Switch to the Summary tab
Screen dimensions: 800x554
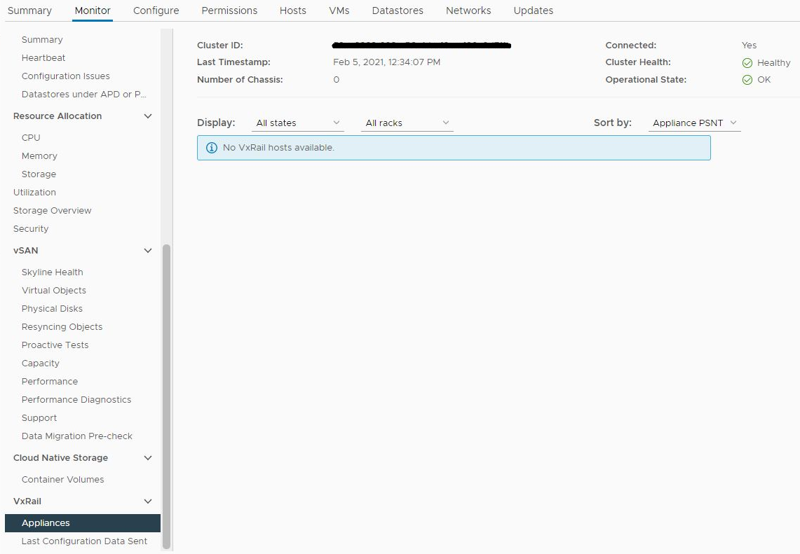click(x=29, y=11)
